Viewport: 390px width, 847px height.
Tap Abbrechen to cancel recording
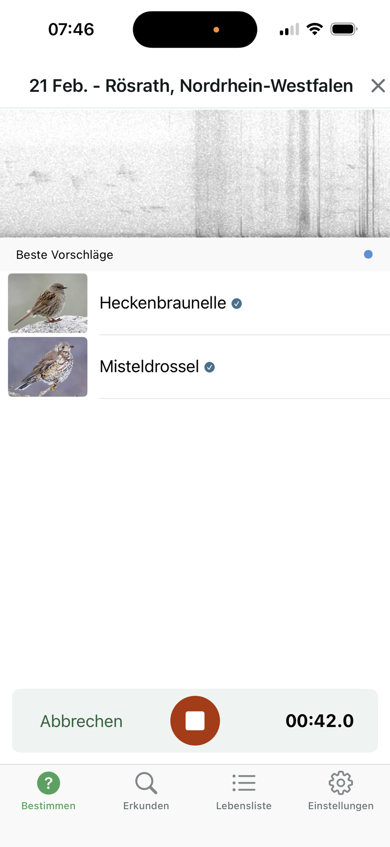81,721
